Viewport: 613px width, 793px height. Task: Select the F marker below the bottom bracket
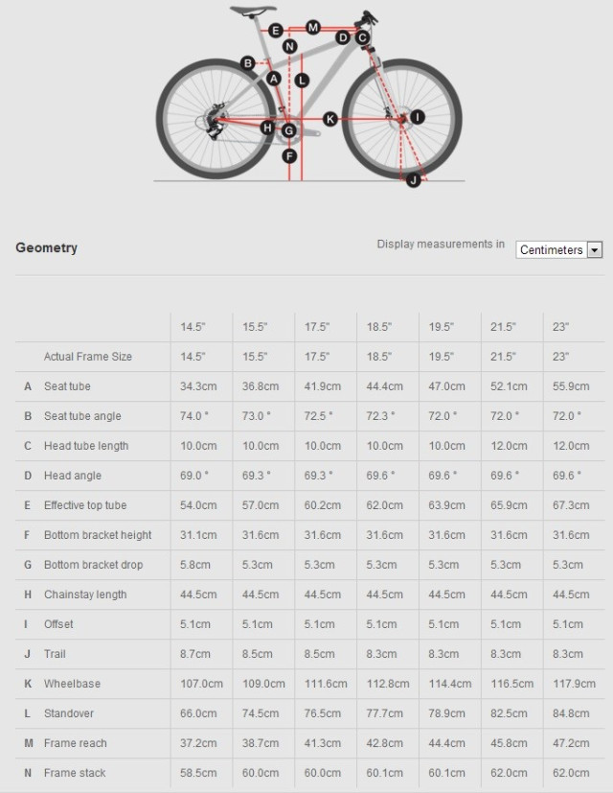[289, 156]
